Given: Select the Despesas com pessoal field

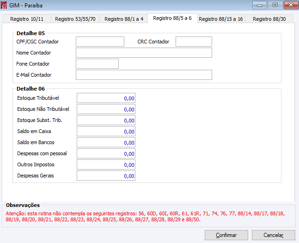Looking at the screenshot, I should (x=106, y=153).
